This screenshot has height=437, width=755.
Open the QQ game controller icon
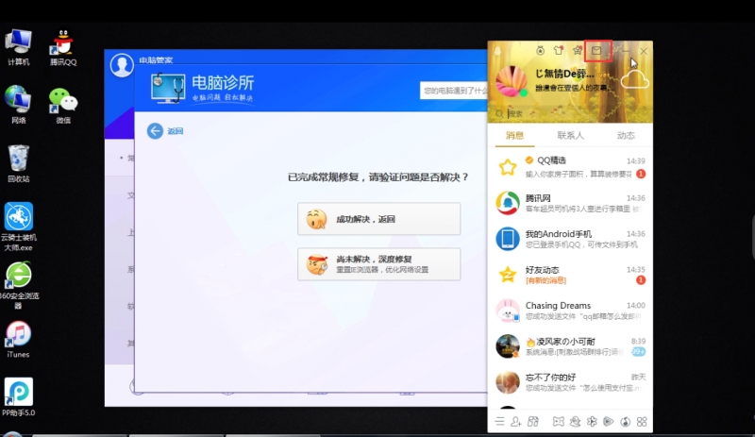click(x=558, y=422)
